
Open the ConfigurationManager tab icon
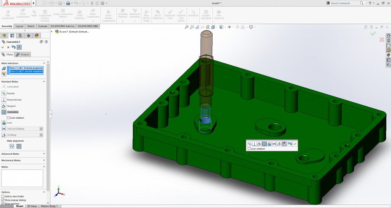[x=20, y=35]
